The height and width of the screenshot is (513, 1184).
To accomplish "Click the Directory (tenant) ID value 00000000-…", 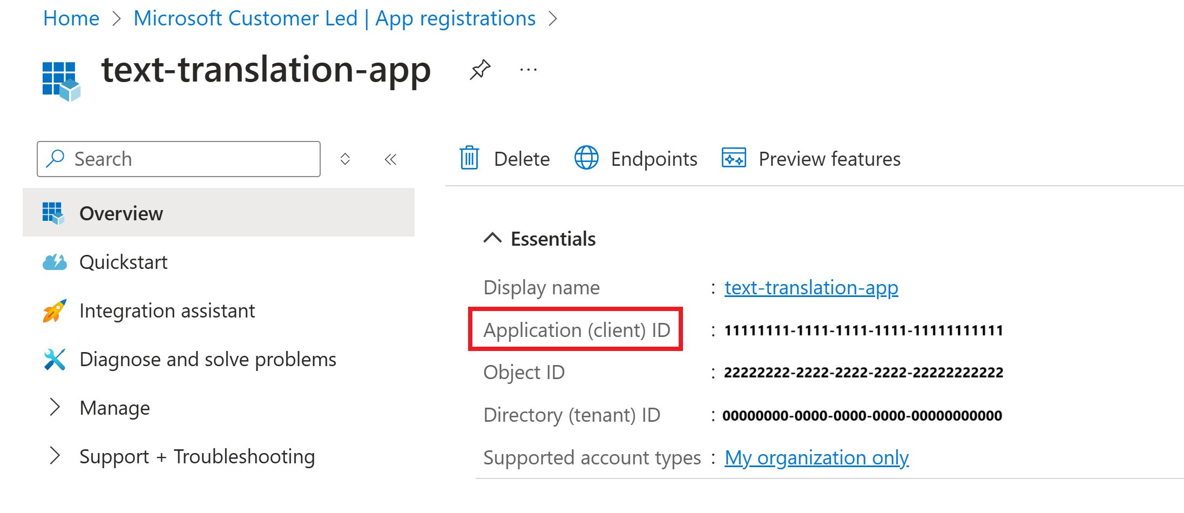I will coord(862,416).
